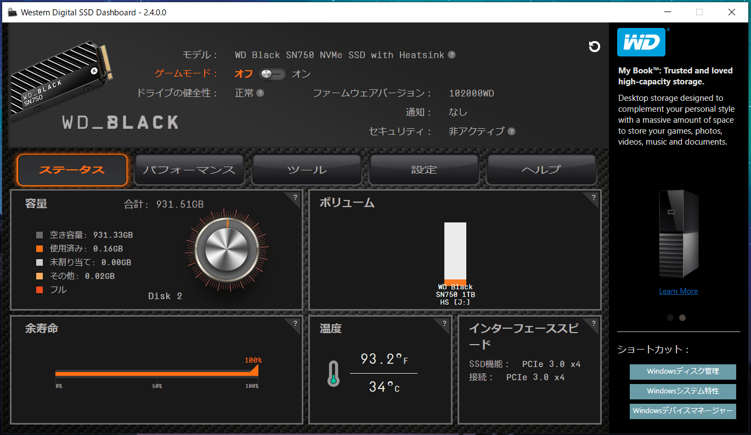The width and height of the screenshot is (751, 435).
Task: Switch to the パフォーマンス tab
Action: [x=189, y=170]
